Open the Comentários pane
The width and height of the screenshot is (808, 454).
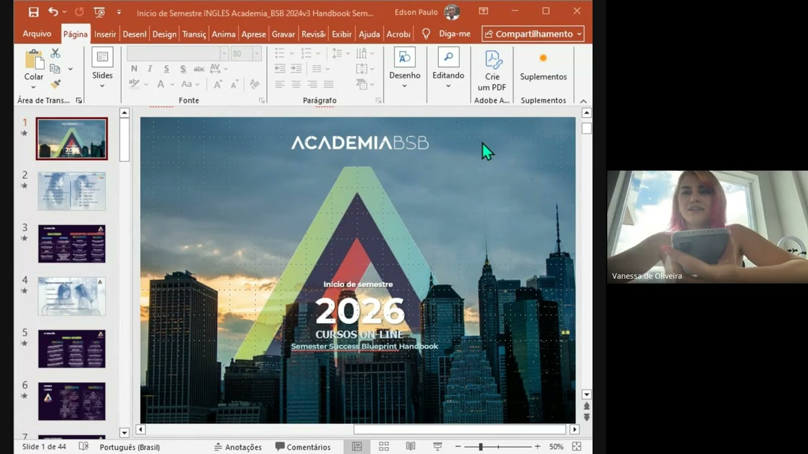click(303, 447)
